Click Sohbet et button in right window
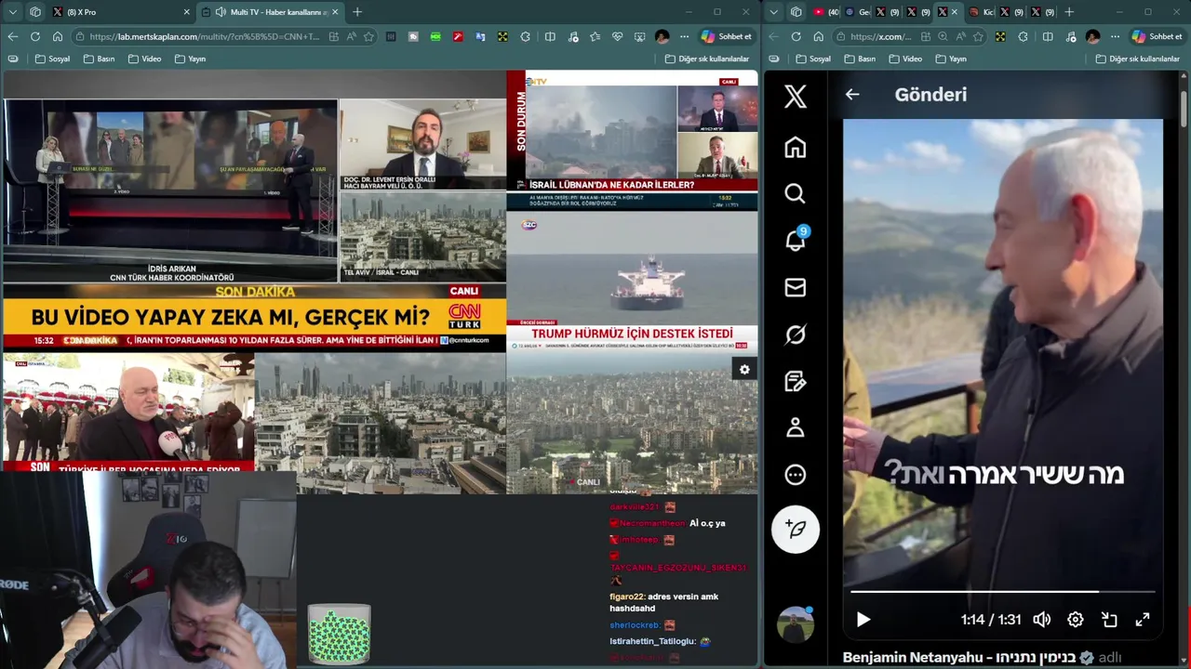This screenshot has height=669, width=1191. tap(1157, 36)
